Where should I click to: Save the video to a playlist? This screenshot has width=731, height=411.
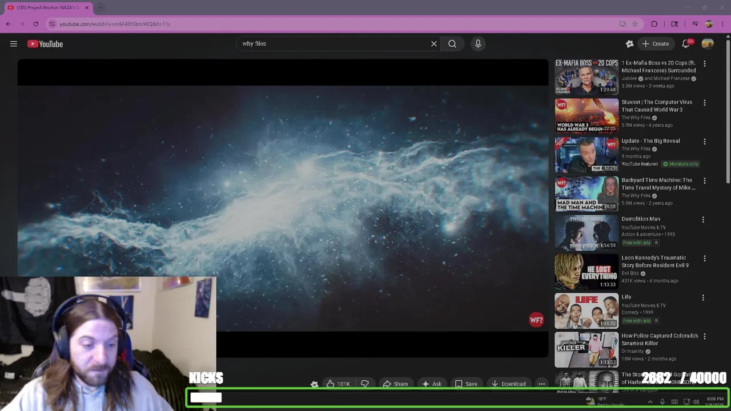(466, 384)
